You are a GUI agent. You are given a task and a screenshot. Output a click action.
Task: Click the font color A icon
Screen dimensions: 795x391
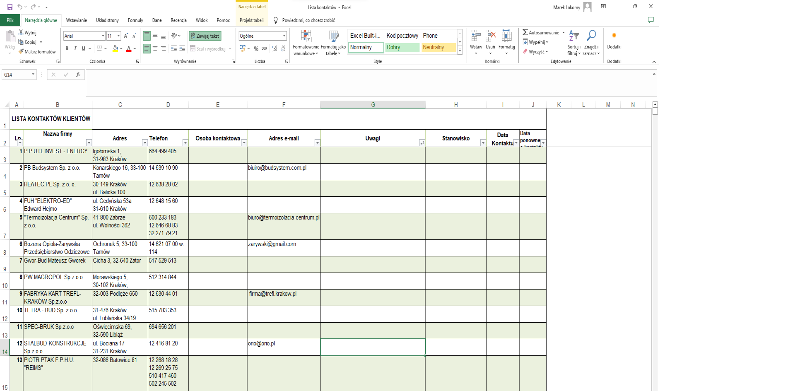[129, 48]
